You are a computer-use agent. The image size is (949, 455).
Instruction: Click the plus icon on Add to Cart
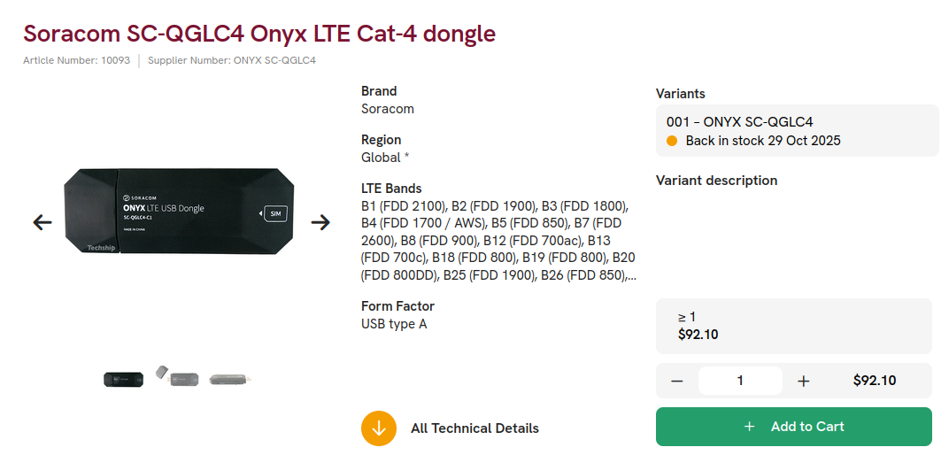tap(749, 427)
